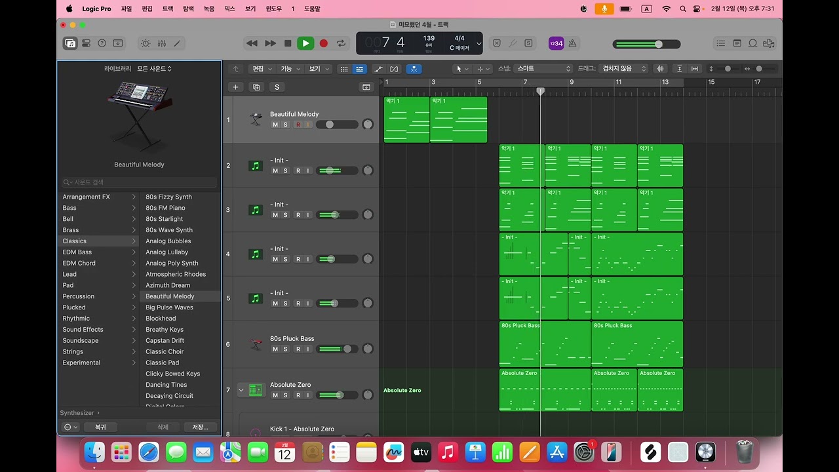Add a new track with the plus button
Image resolution: width=839 pixels, height=472 pixels.
[236, 87]
